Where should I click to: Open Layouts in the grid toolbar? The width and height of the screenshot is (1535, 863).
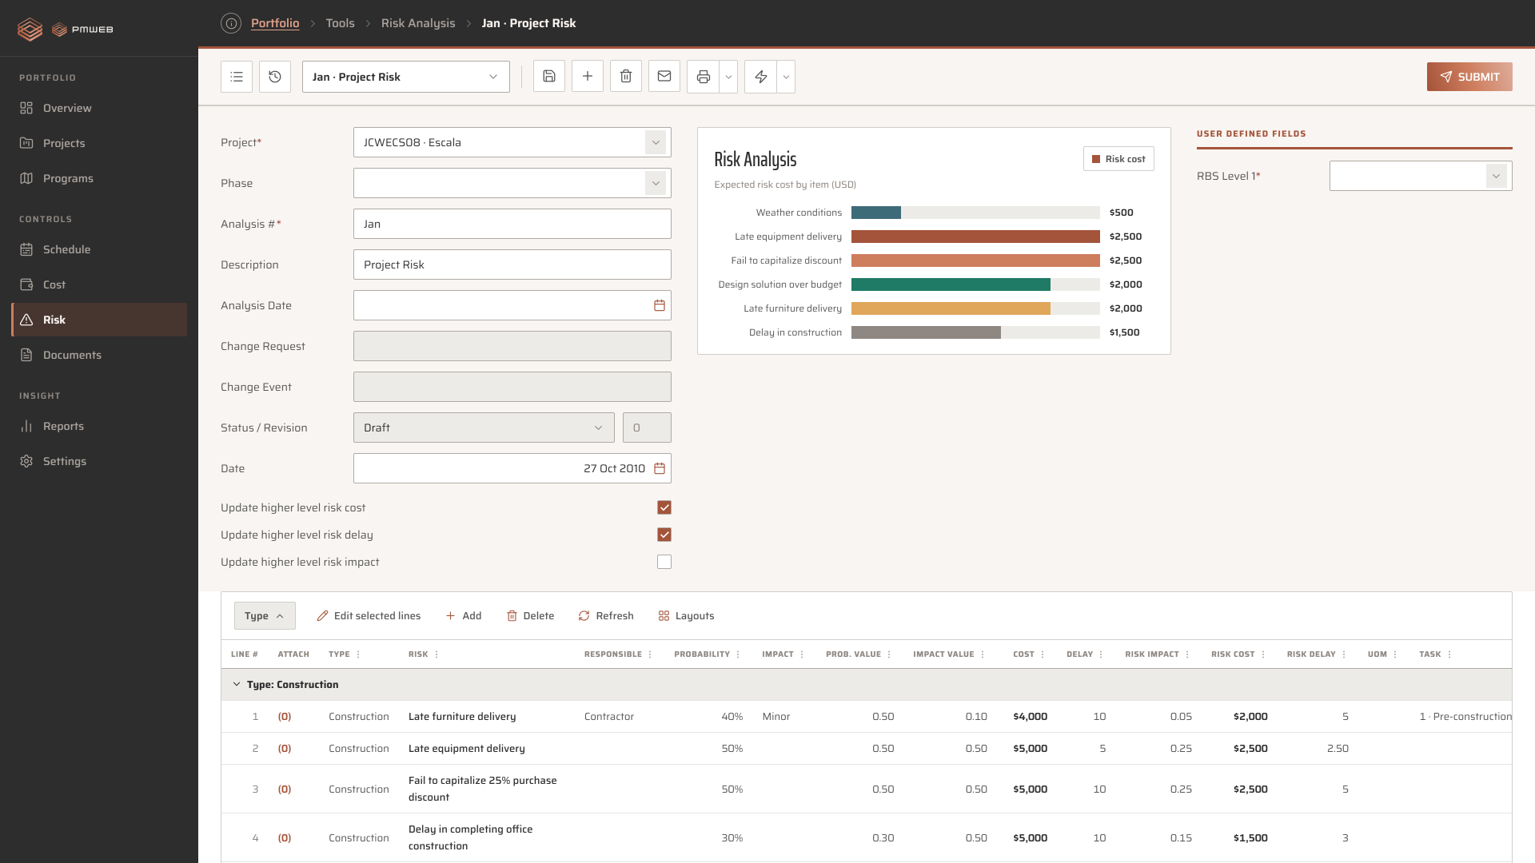click(x=686, y=616)
